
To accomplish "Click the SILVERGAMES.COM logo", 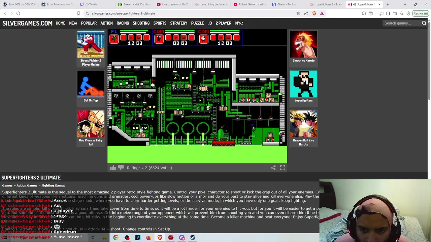I will [x=27, y=23].
